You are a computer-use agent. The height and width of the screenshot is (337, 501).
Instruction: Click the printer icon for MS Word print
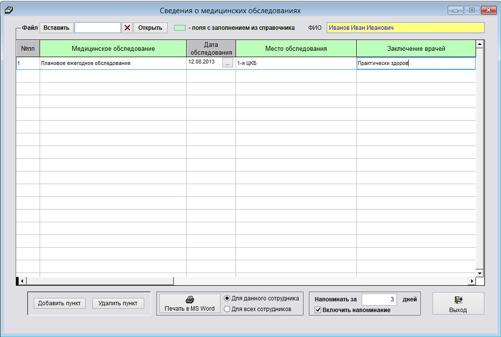click(x=189, y=300)
